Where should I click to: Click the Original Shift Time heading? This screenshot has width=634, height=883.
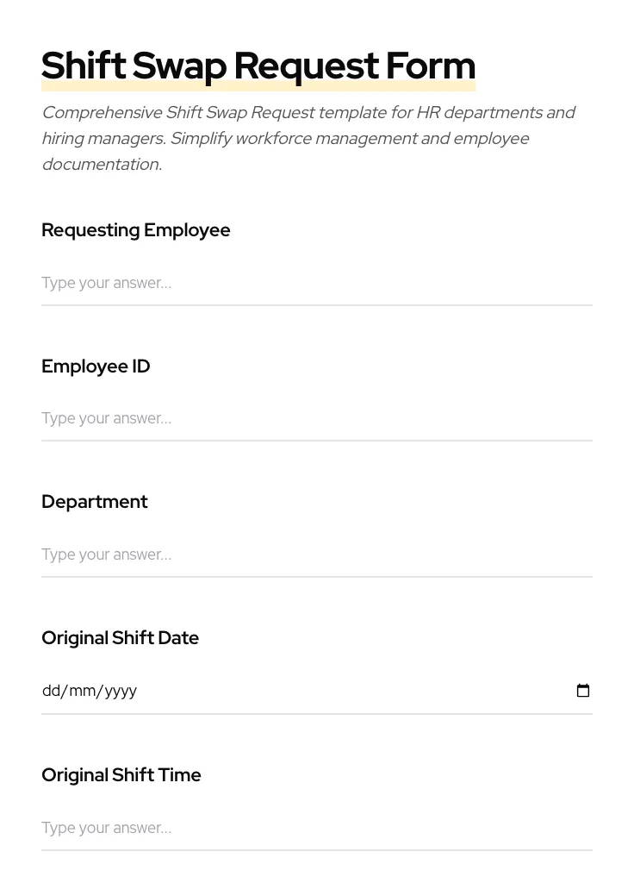click(121, 774)
